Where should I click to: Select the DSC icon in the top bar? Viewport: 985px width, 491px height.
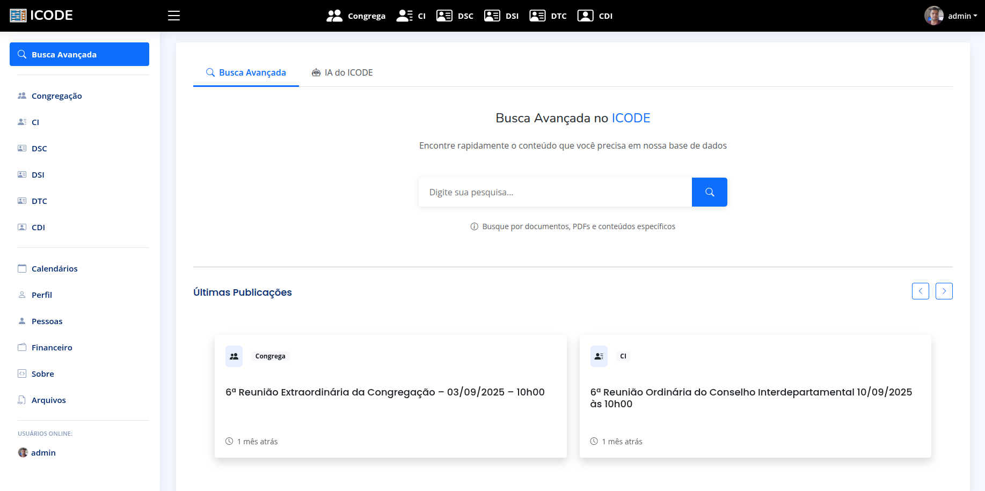point(444,16)
